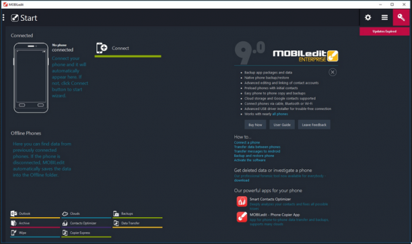Screen dimensions: 412x244
Task: Open the Wipe tile label
Action: pyautogui.click(x=22, y=233)
